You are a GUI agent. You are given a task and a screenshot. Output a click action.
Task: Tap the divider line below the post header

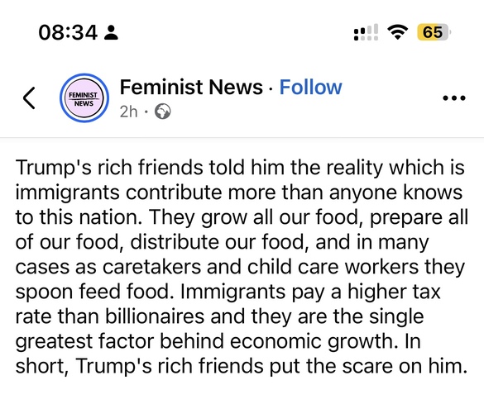coord(242,137)
